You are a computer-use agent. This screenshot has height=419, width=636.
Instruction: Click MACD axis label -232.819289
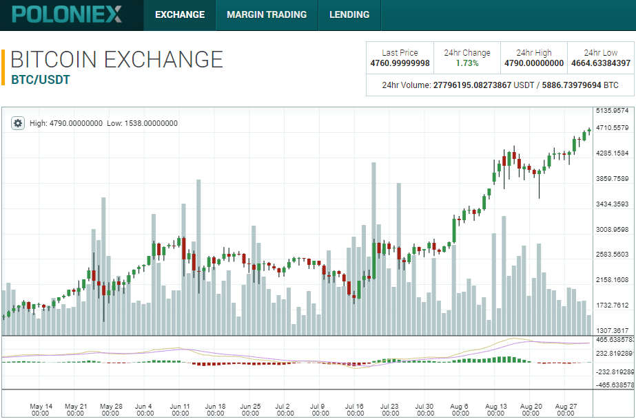(614, 372)
